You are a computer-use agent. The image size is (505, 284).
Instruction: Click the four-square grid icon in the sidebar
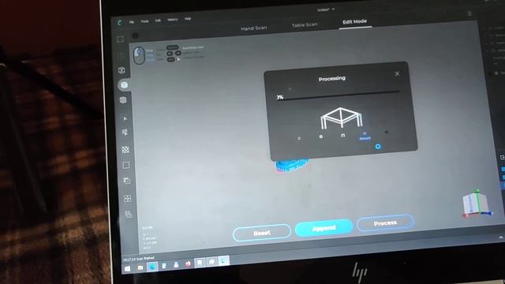click(x=128, y=198)
